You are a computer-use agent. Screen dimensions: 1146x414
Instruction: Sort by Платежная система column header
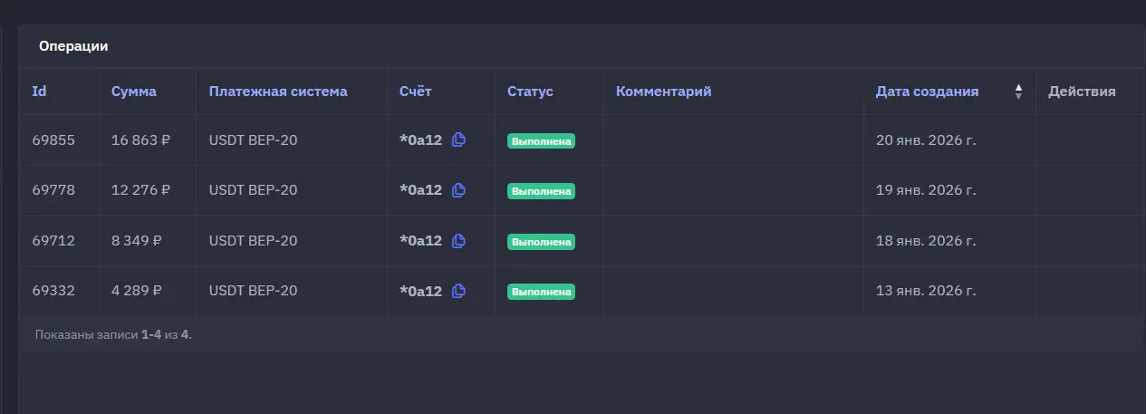(x=278, y=91)
